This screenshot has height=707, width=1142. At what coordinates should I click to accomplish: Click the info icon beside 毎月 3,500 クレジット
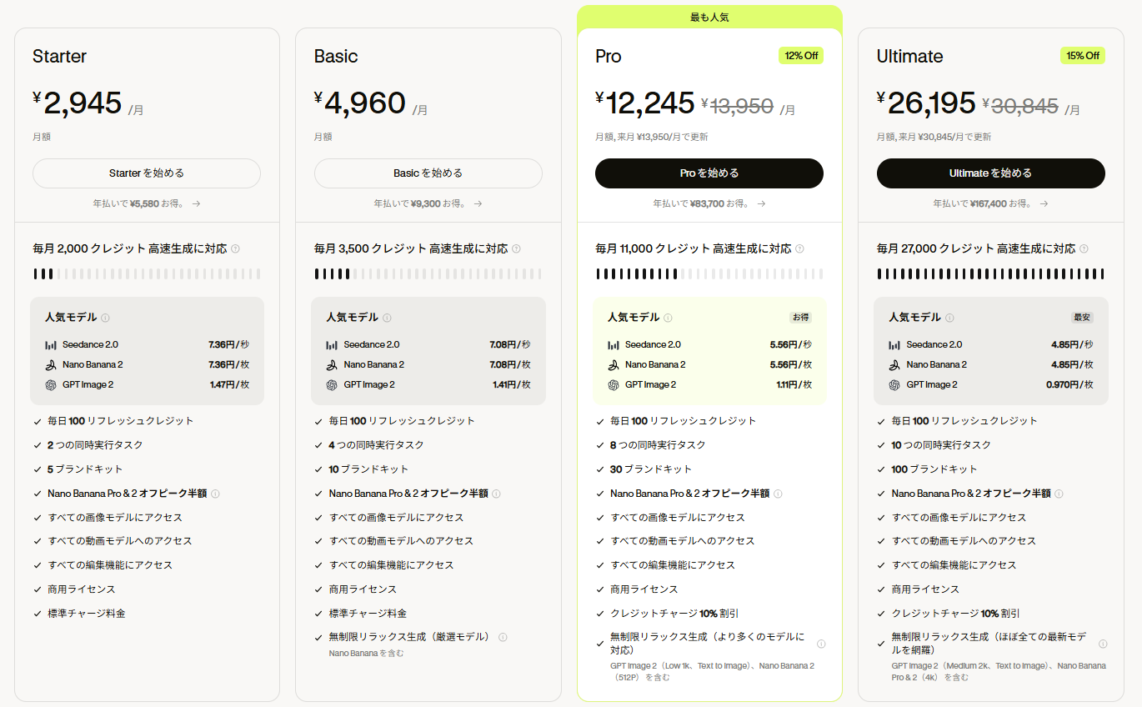click(517, 248)
